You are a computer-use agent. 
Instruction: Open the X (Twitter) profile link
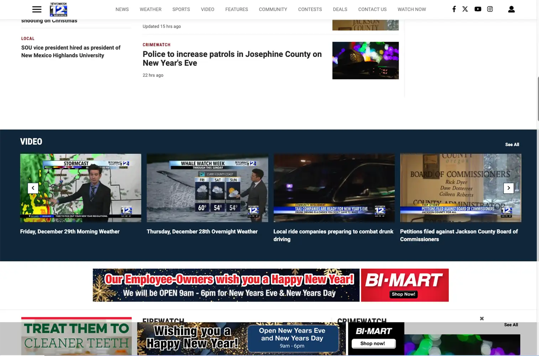coord(465,9)
